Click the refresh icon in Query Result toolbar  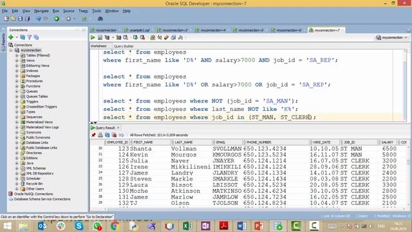coord(108,135)
